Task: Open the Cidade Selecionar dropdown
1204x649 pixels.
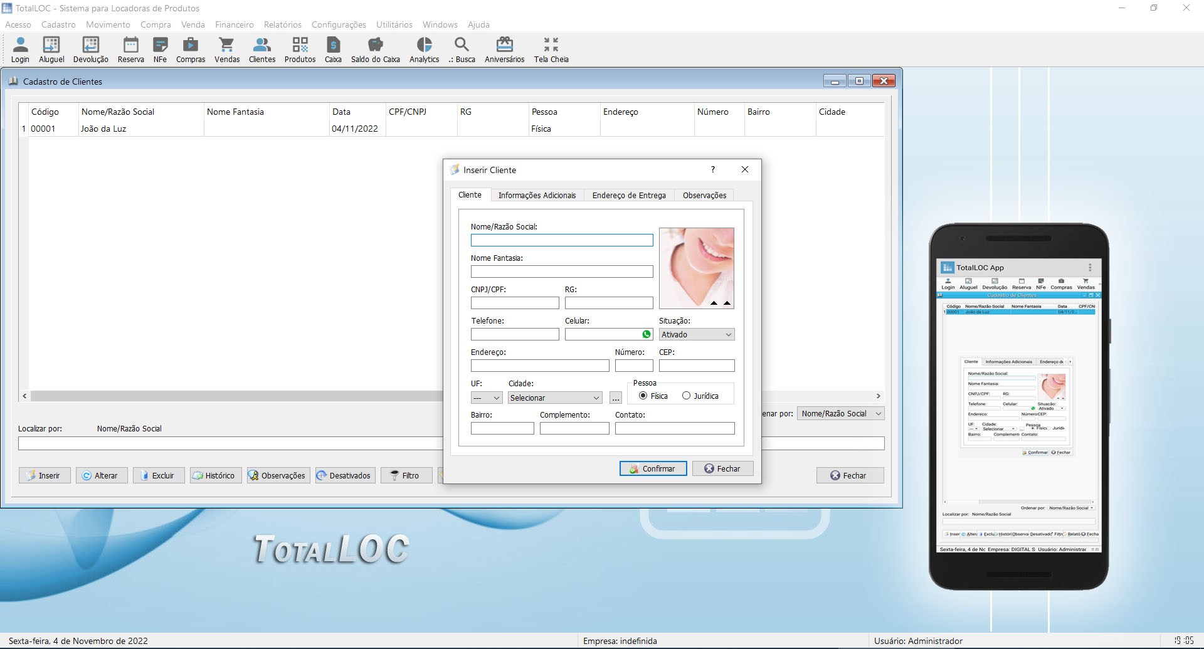Action: [x=555, y=398]
